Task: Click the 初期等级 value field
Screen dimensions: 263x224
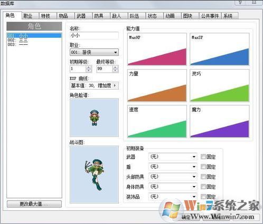Action: click(78, 69)
